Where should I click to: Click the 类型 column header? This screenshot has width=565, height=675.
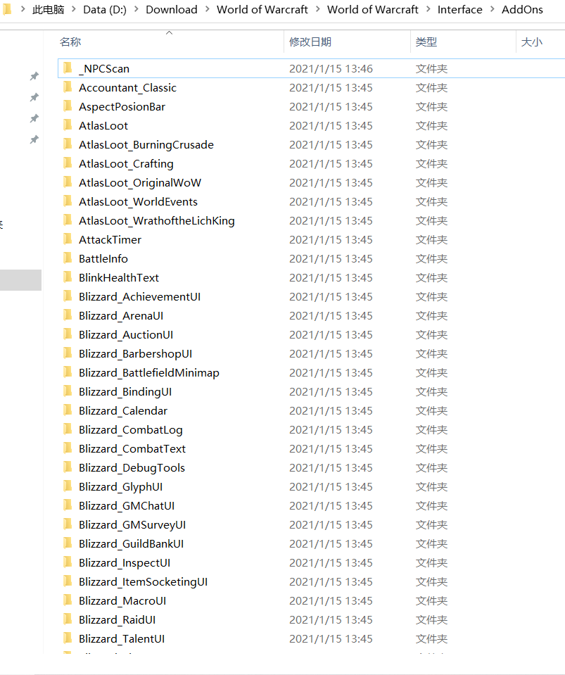pos(426,42)
